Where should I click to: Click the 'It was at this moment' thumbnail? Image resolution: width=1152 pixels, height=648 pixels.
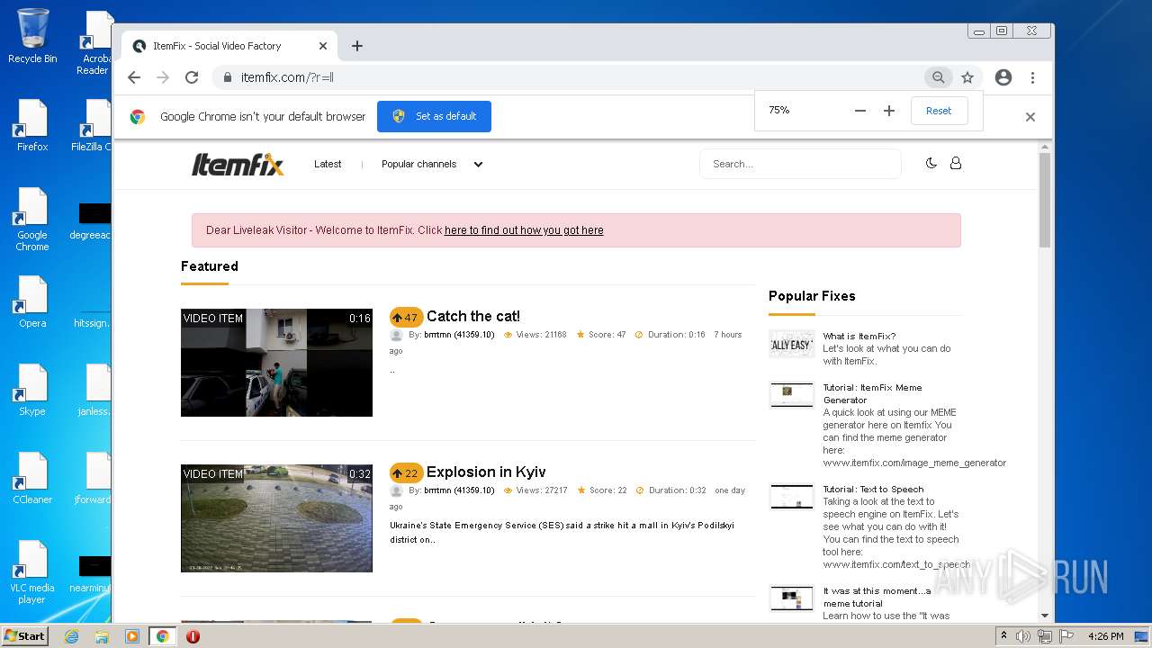[791, 598]
